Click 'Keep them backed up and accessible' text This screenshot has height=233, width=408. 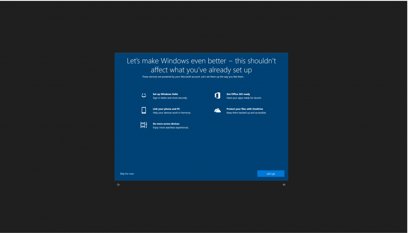[x=246, y=113]
